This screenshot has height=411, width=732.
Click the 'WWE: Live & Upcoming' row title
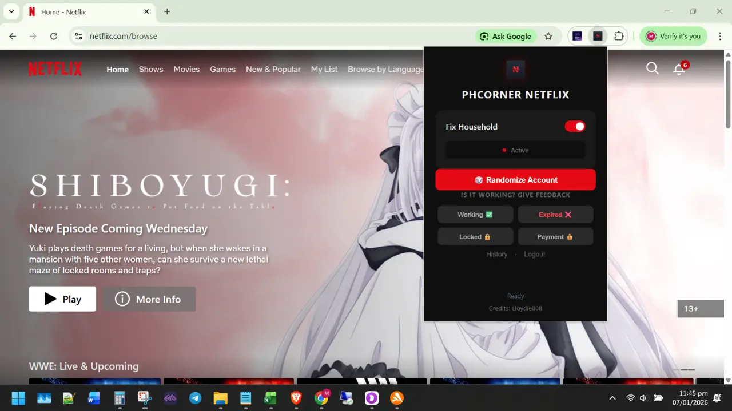pos(84,366)
